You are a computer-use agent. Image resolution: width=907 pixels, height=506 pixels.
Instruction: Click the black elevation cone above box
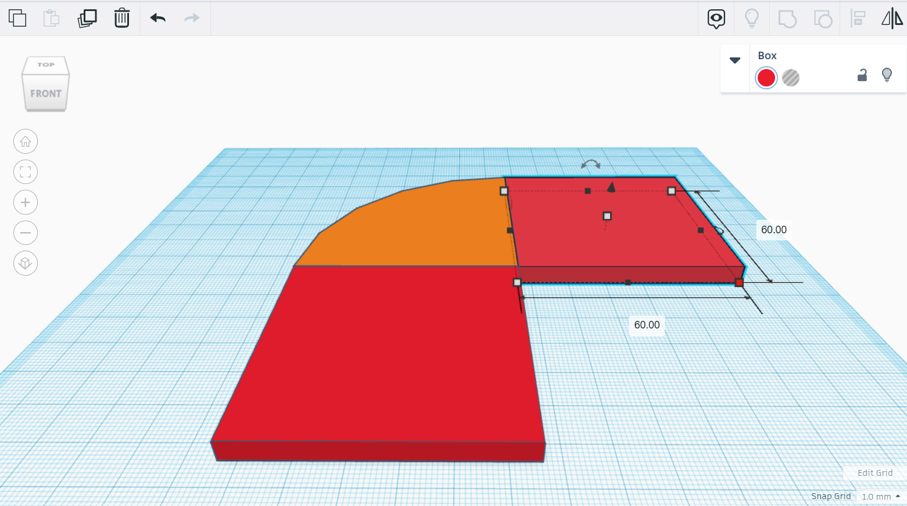point(611,186)
